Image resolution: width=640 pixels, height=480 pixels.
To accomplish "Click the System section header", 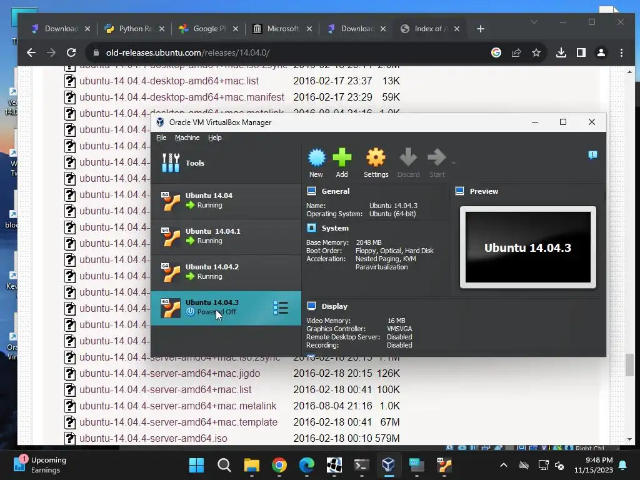I will click(x=335, y=227).
